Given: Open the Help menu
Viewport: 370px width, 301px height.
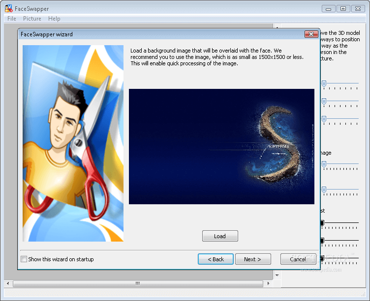Looking at the screenshot, I should 54,19.
